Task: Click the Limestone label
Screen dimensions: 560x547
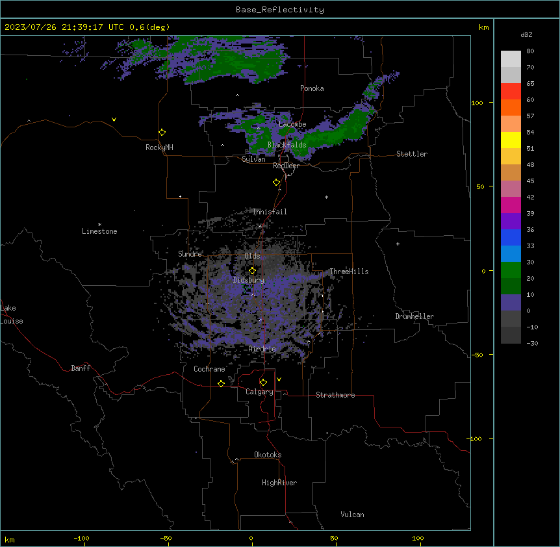Action: [x=99, y=231]
